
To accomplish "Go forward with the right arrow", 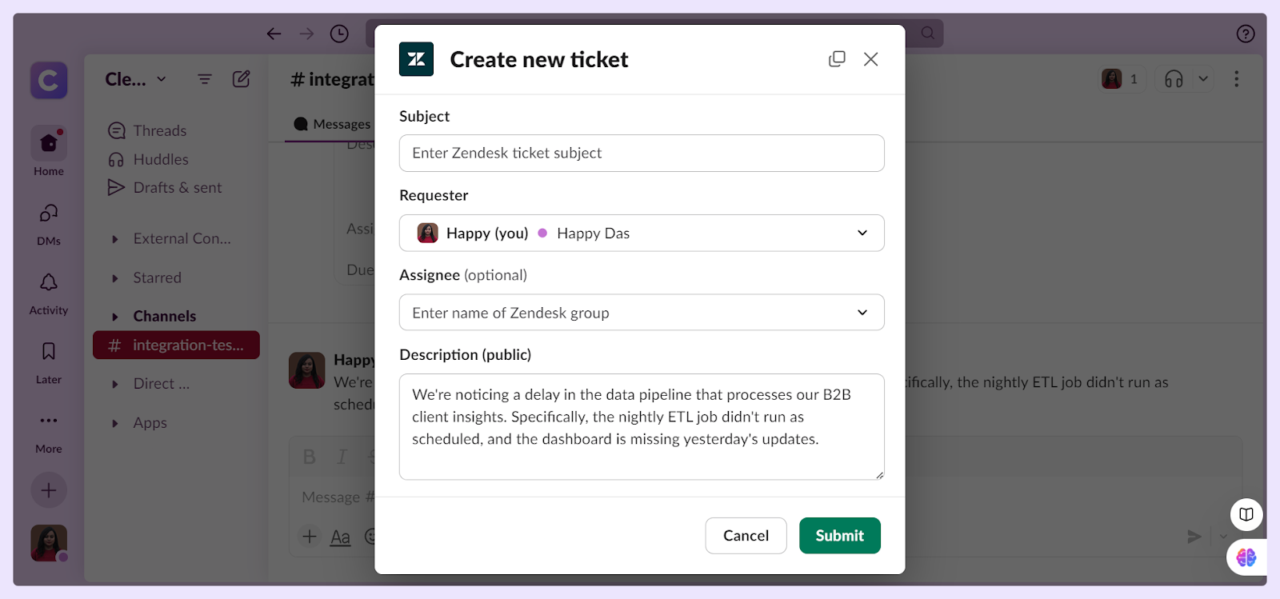I will 306,34.
